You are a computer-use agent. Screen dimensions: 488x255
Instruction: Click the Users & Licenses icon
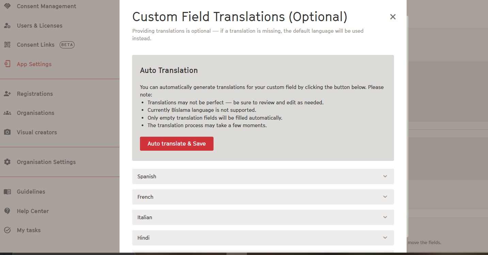pyautogui.click(x=7, y=26)
